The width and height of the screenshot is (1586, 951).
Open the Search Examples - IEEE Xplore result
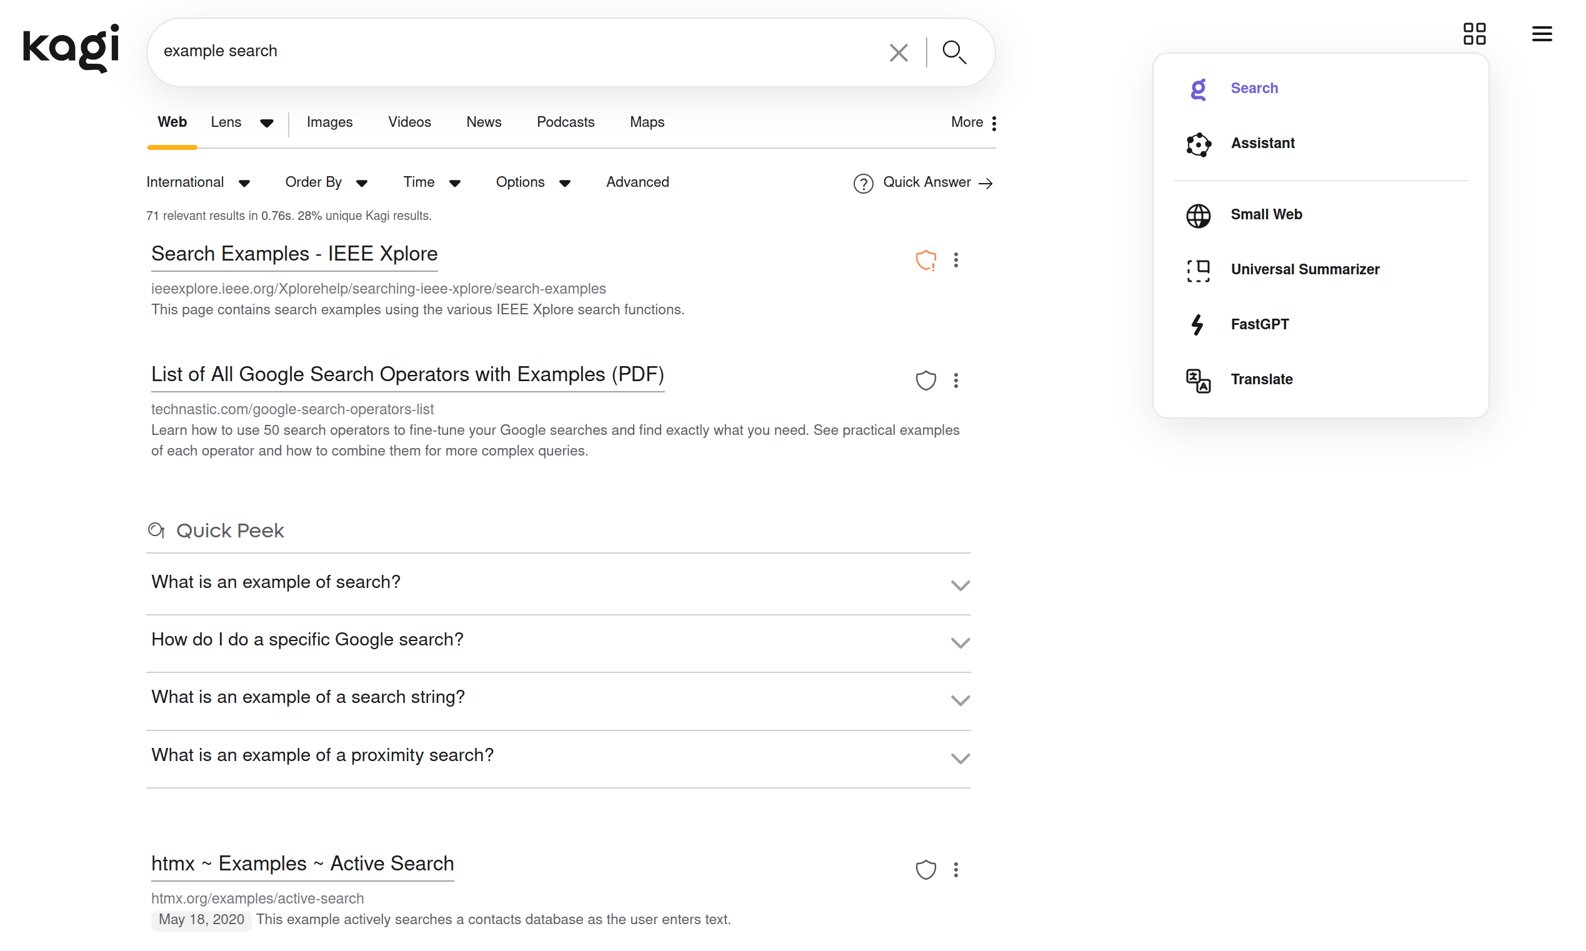pos(294,254)
